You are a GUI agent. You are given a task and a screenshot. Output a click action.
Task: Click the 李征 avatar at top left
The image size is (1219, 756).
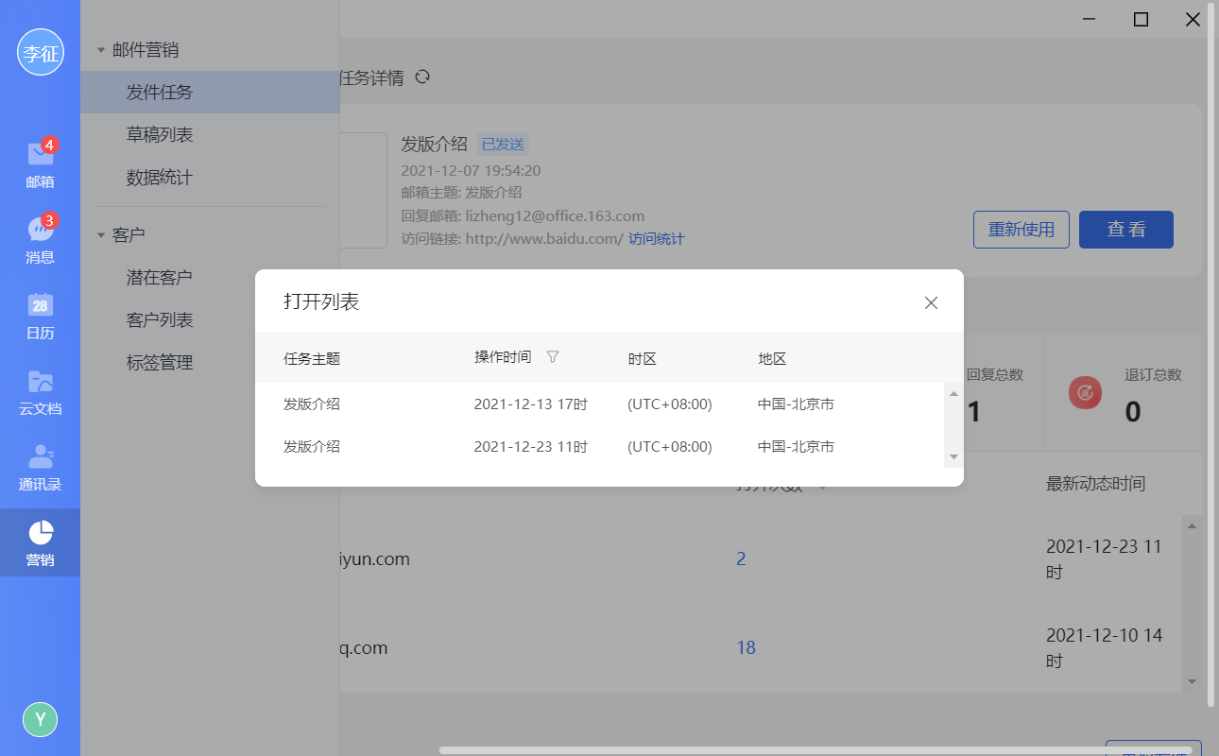pyautogui.click(x=40, y=53)
